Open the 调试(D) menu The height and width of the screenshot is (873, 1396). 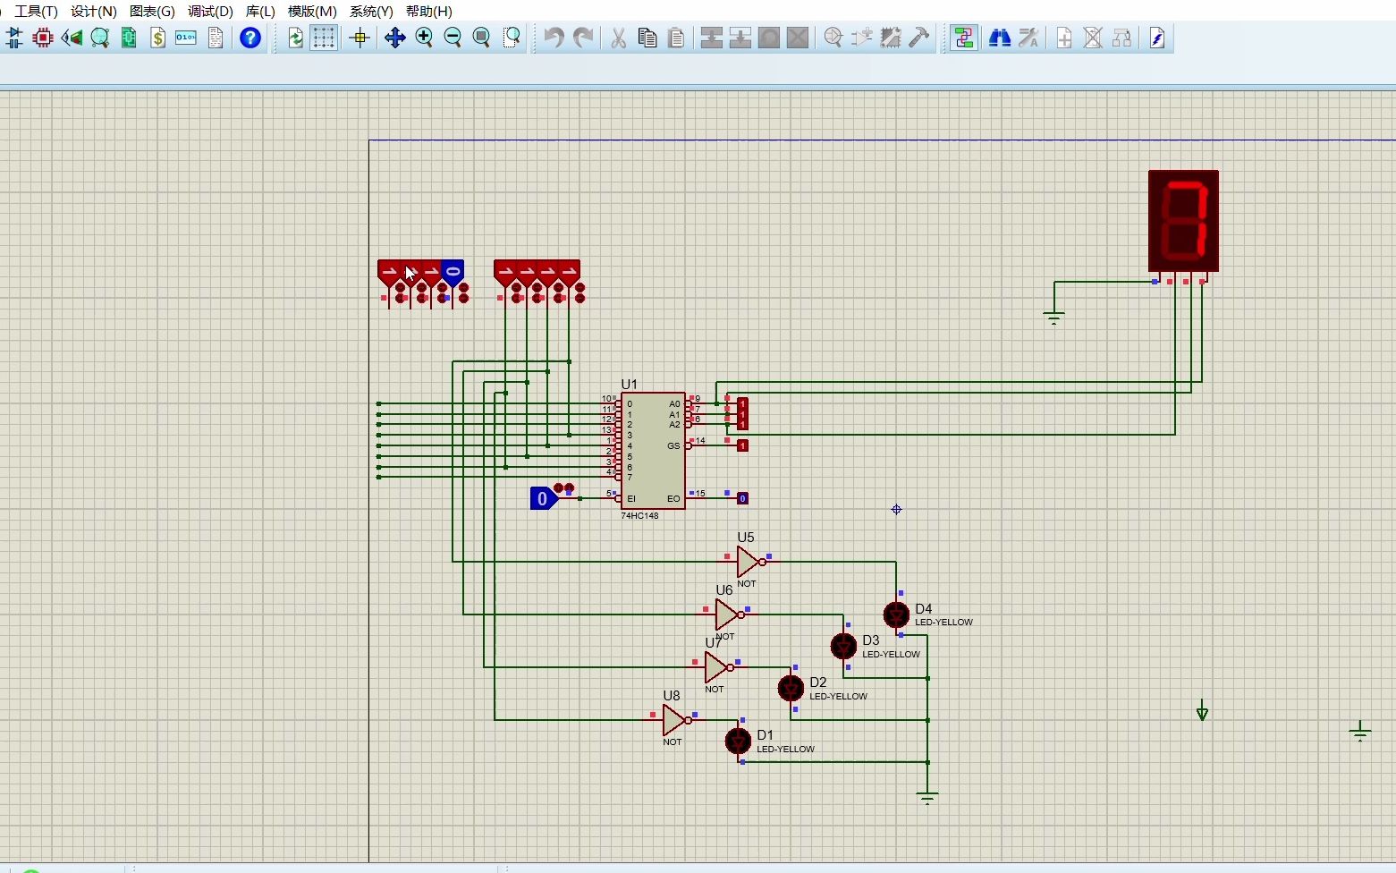pos(210,11)
